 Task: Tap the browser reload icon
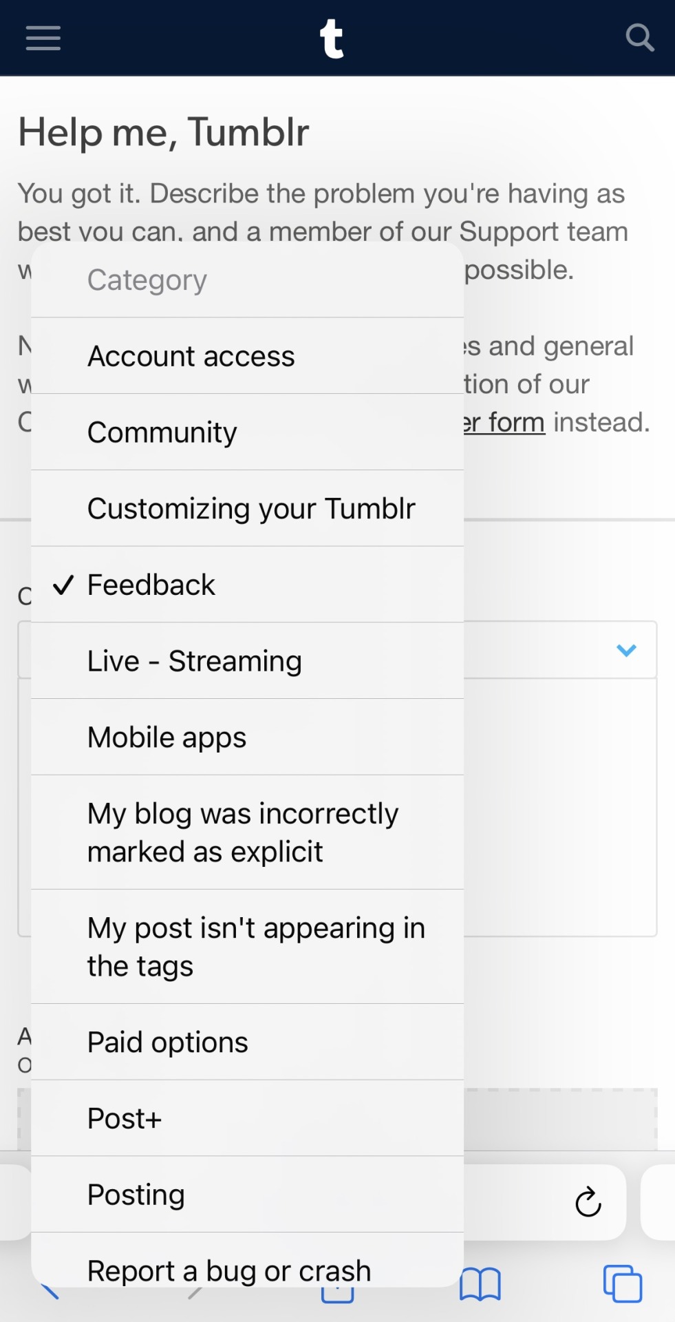click(x=588, y=1202)
